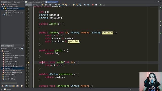The image size is (162, 91).
Task: Select setApellido(String apellido) in Navigator
Action: pyautogui.click(x=14, y=66)
